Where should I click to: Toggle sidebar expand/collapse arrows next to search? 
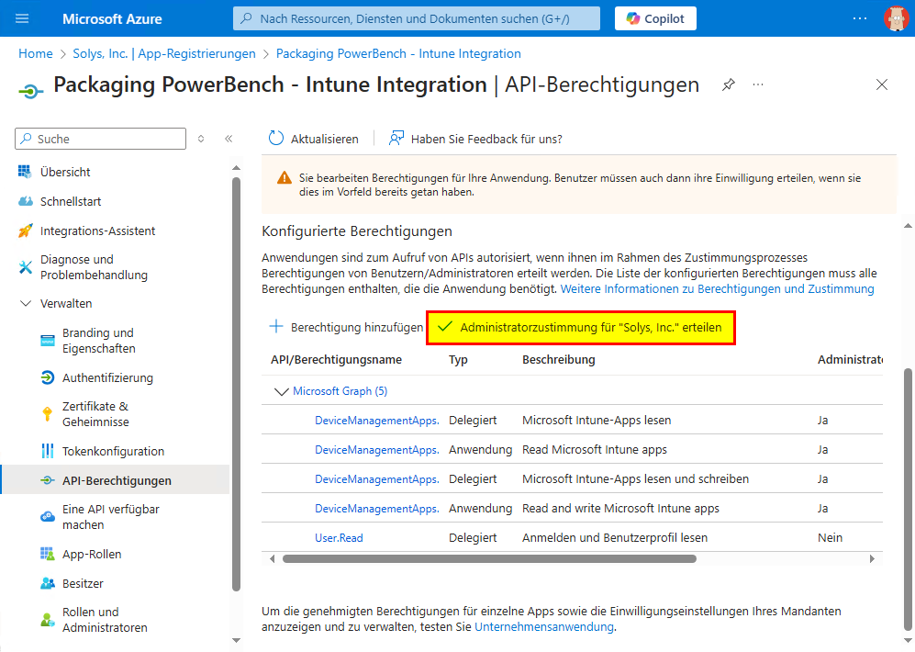(x=202, y=139)
